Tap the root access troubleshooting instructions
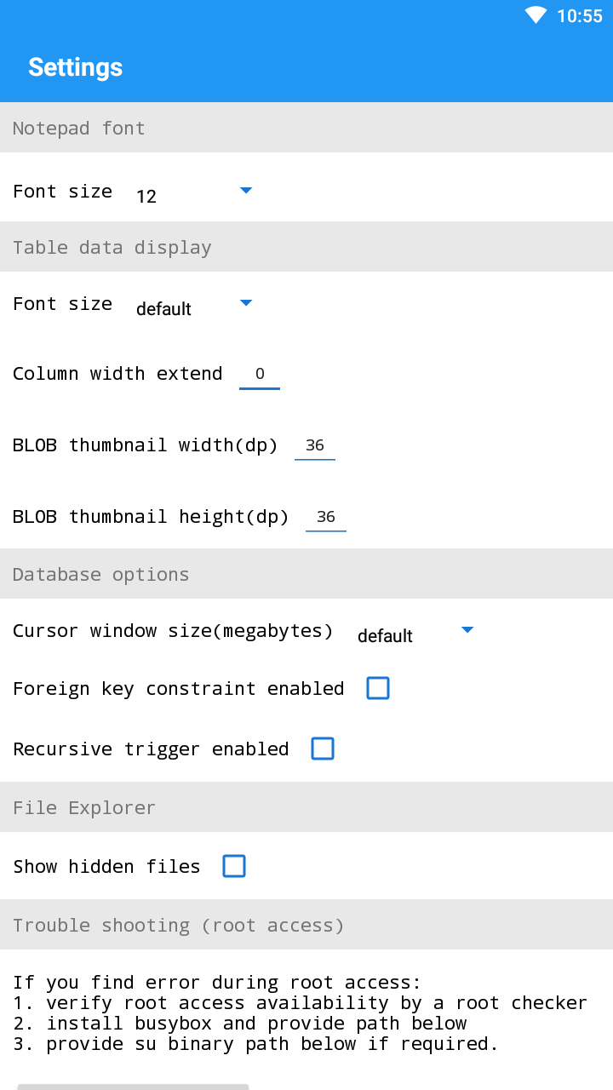This screenshot has width=613, height=1090. pos(300,1013)
